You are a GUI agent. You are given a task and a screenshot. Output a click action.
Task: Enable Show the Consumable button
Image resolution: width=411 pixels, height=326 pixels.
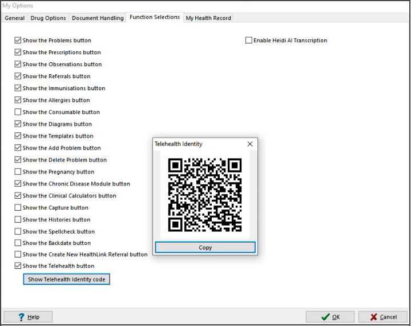coord(18,112)
